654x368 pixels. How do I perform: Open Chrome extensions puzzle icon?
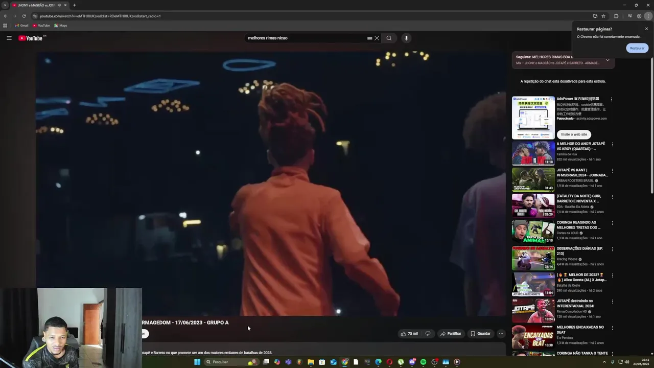pyautogui.click(x=616, y=16)
